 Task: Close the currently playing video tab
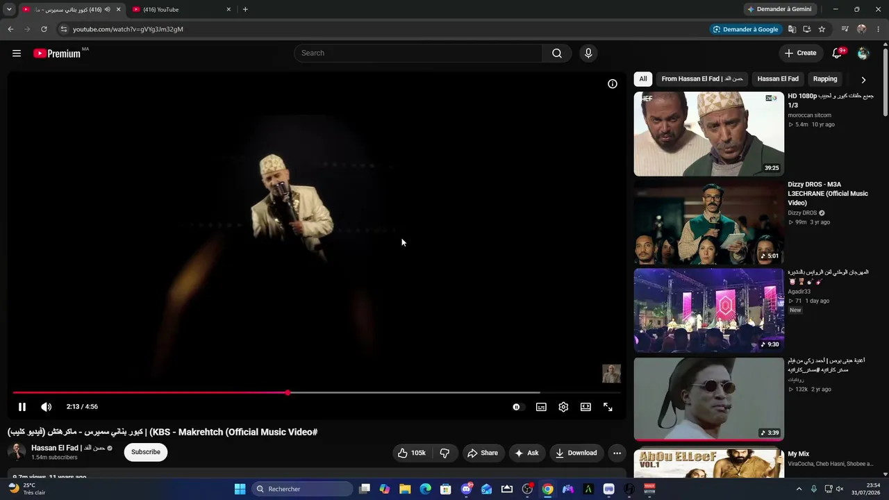click(118, 10)
